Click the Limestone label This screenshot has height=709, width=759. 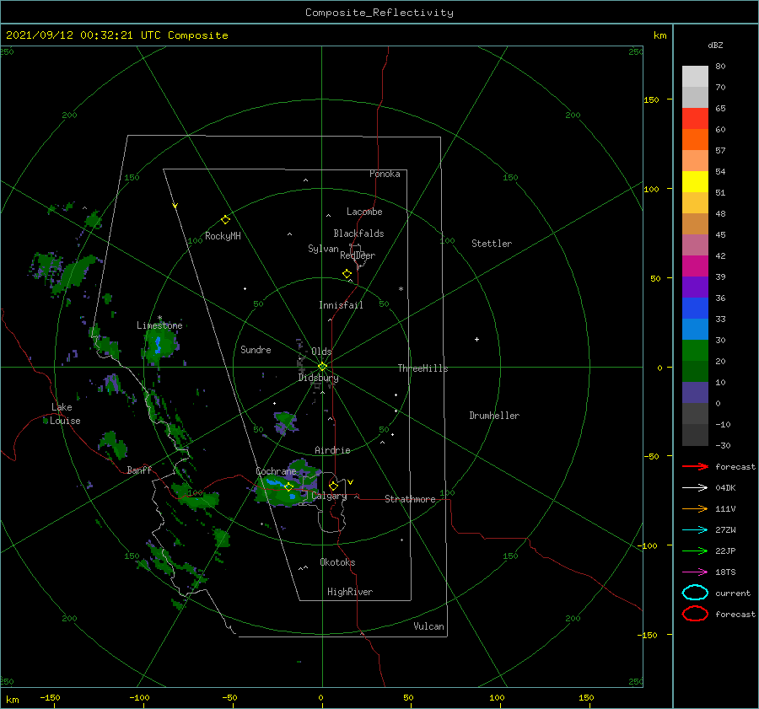[x=159, y=325]
